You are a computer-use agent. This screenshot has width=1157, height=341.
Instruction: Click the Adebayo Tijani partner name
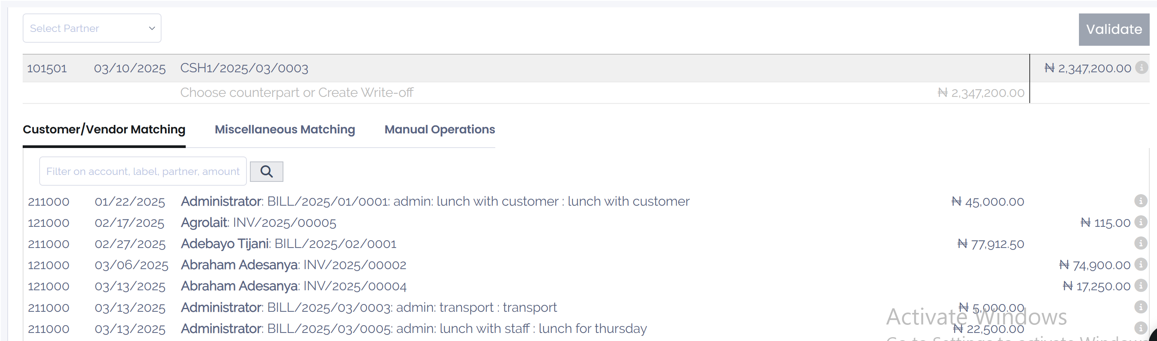pyautogui.click(x=225, y=244)
